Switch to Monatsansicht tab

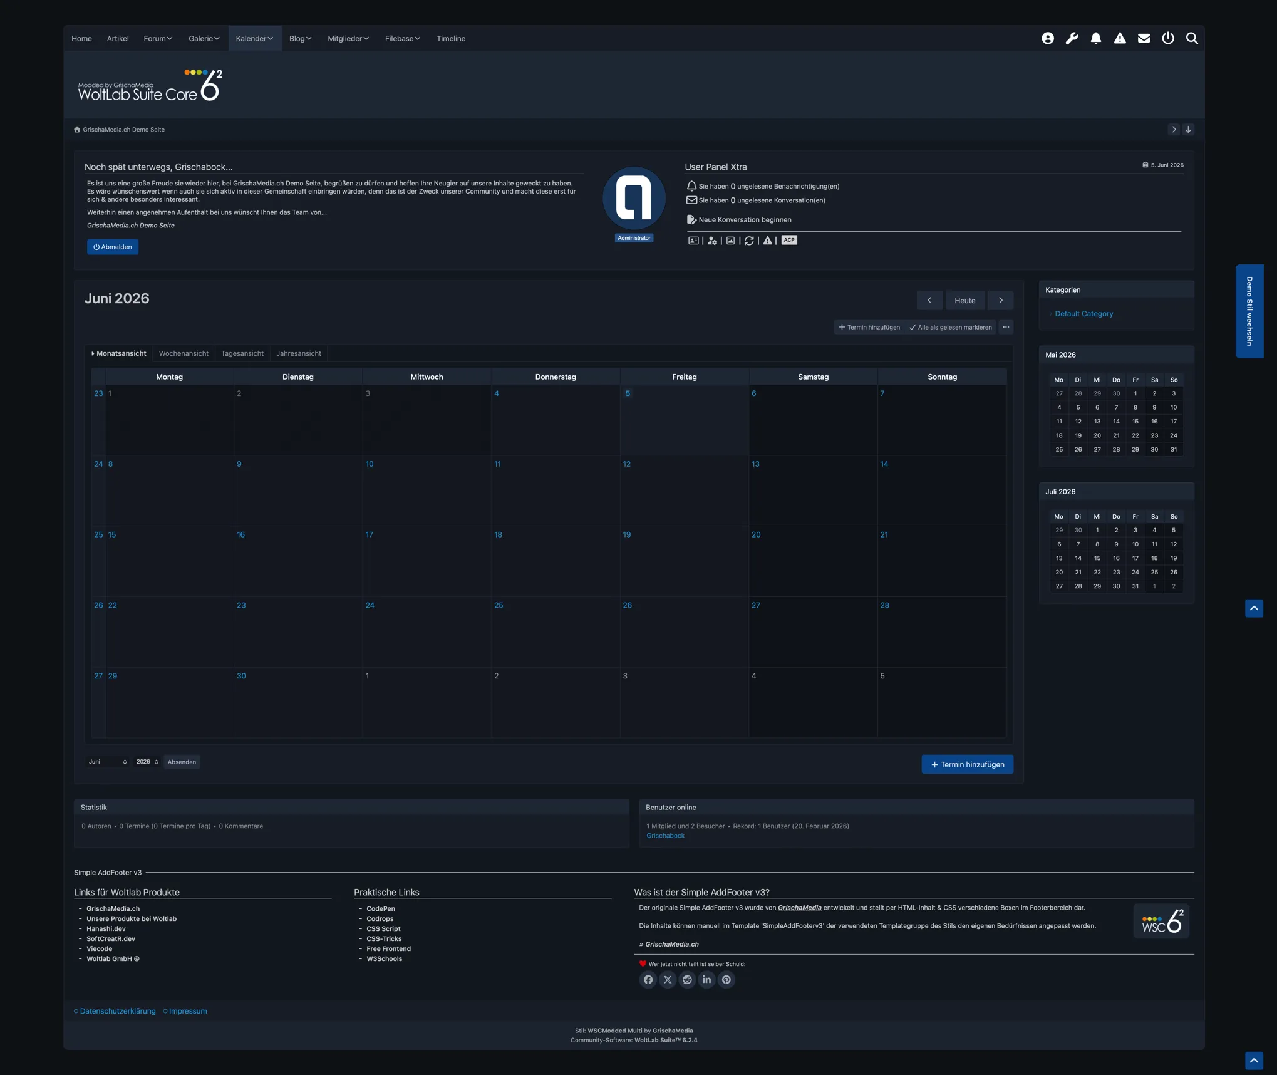click(119, 353)
